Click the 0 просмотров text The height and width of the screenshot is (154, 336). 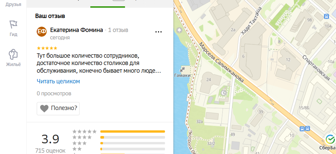coord(54,94)
